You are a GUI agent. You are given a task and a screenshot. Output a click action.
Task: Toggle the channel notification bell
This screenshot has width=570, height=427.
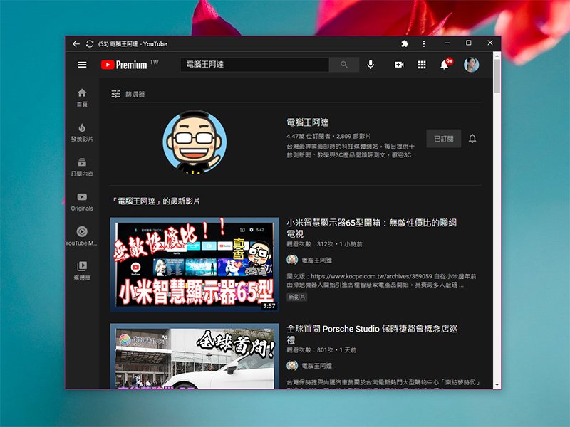(472, 139)
